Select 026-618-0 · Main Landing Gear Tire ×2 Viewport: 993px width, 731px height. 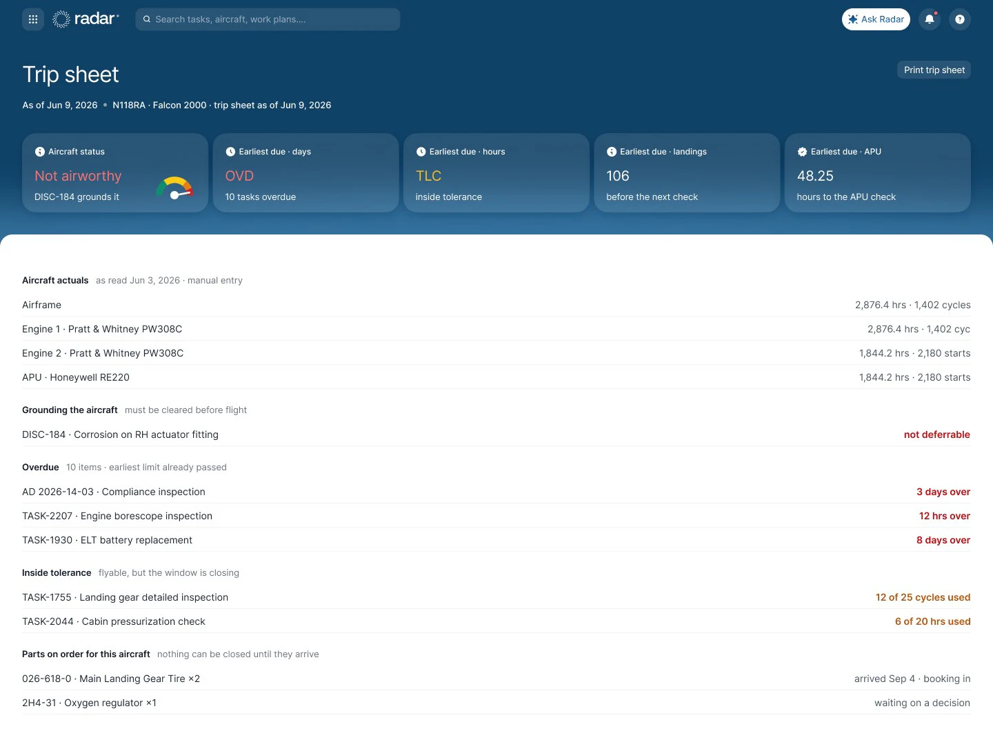(x=496, y=679)
